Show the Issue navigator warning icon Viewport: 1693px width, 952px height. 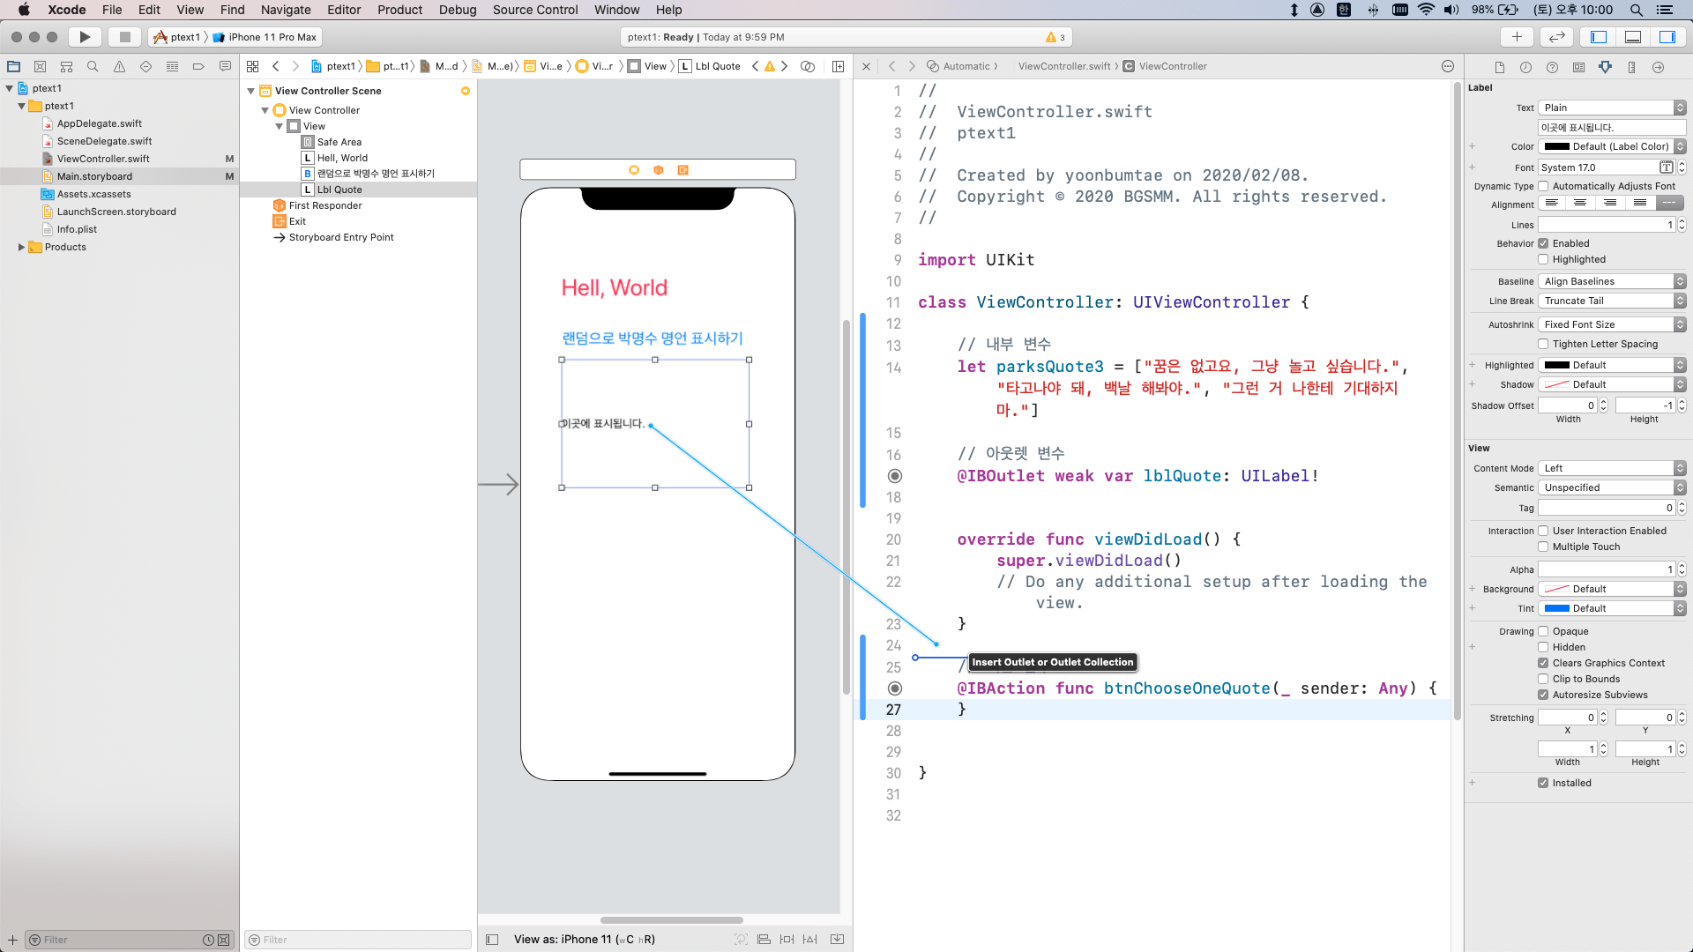point(119,67)
